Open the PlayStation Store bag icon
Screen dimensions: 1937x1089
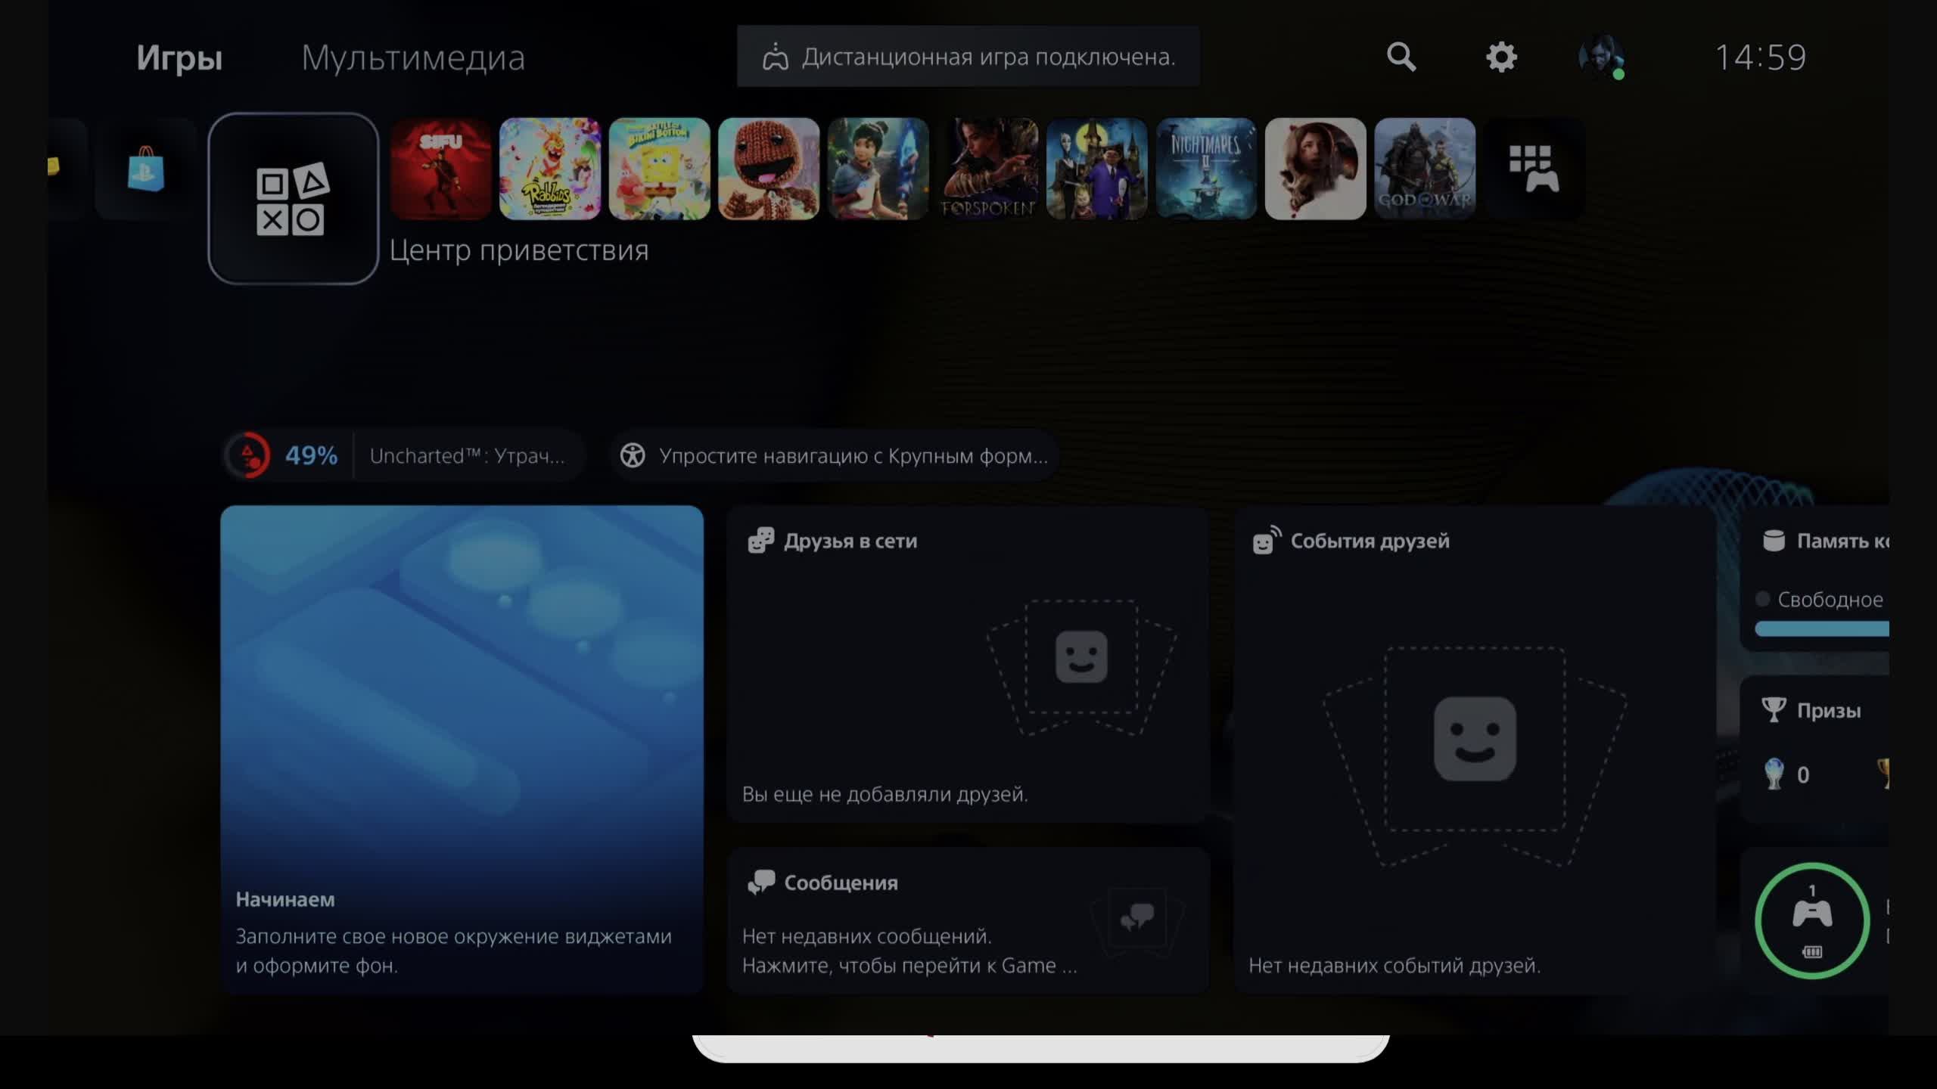[145, 169]
